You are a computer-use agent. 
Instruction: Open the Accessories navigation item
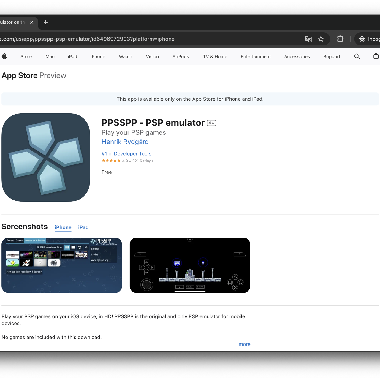[x=297, y=56]
